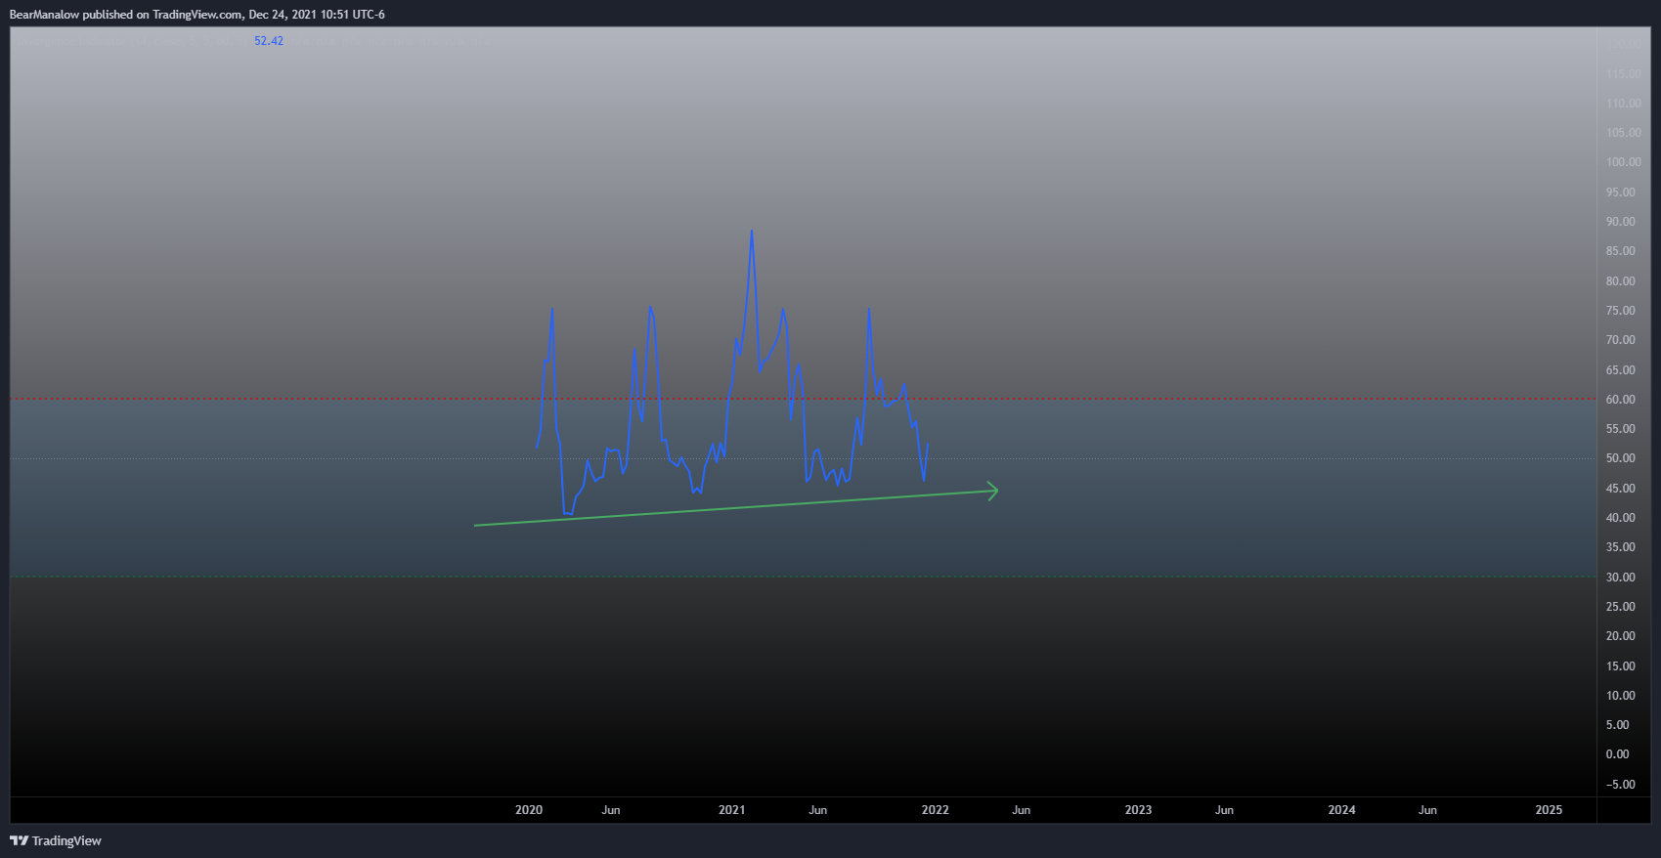Viewport: 1661px width, 858px height.
Task: Click the faint Divergence Indicator legend title
Action: tap(132, 41)
